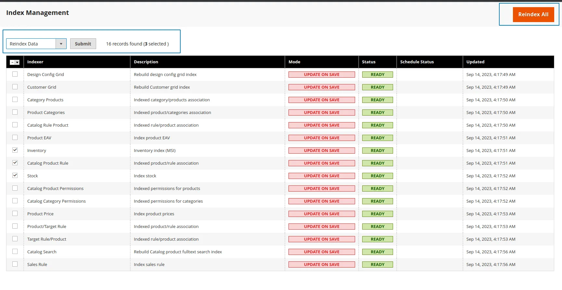Click the Updated column header
562x290 pixels.
point(475,62)
